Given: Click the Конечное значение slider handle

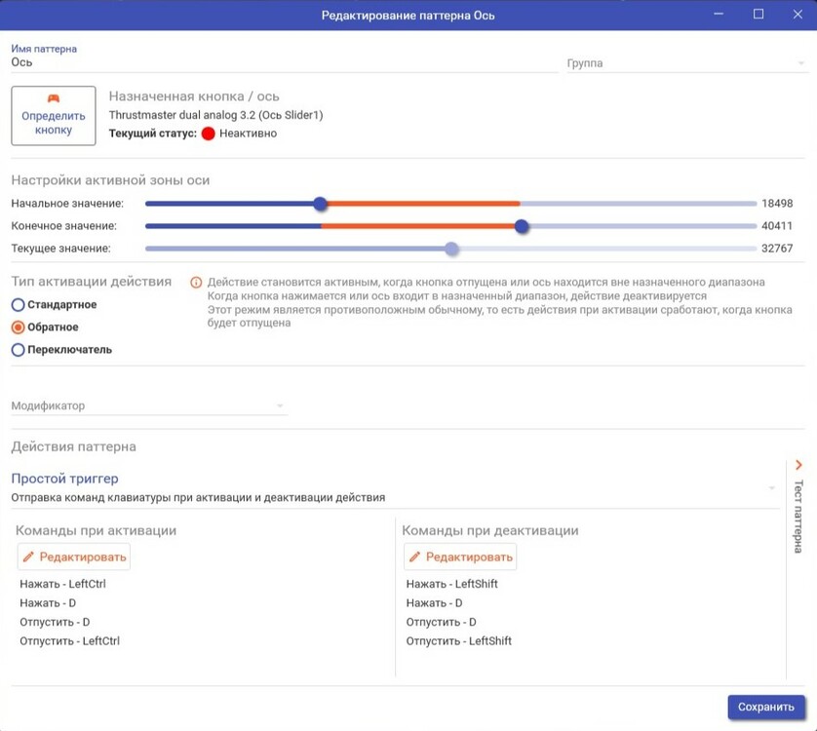Looking at the screenshot, I should 522,226.
